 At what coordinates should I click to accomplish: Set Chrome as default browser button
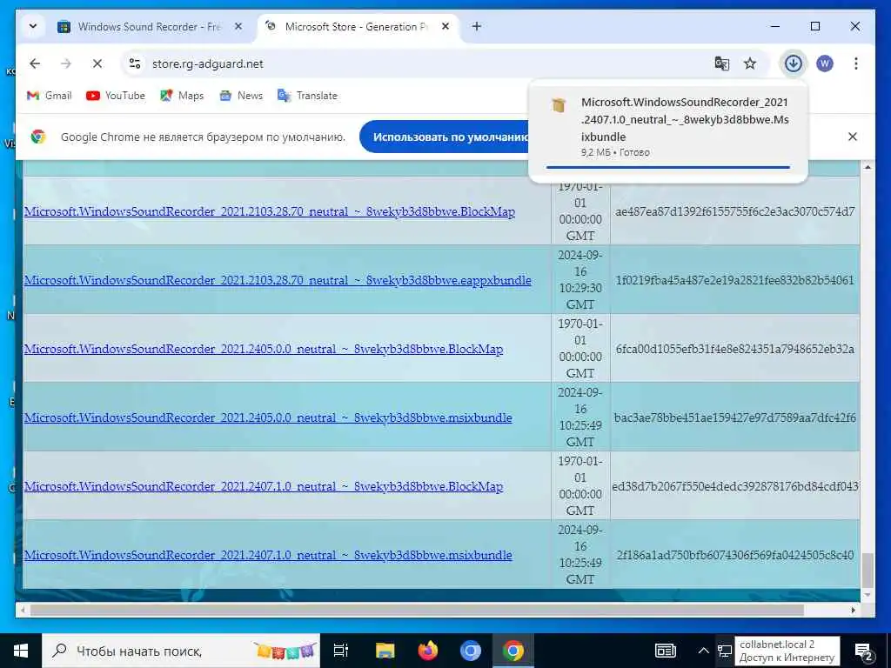pos(445,137)
